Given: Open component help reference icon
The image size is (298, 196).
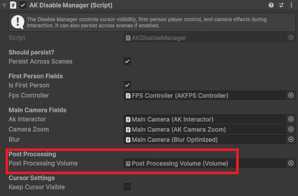Looking at the screenshot, I should 271,5.
